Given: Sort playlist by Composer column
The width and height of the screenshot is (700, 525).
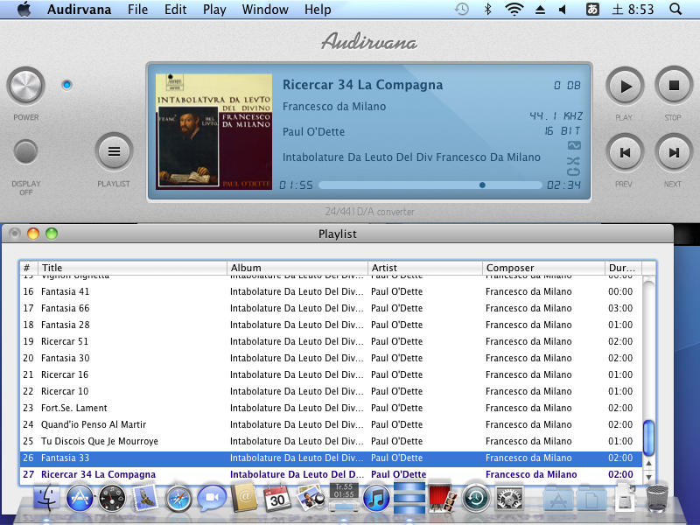Looking at the screenshot, I should (542, 268).
